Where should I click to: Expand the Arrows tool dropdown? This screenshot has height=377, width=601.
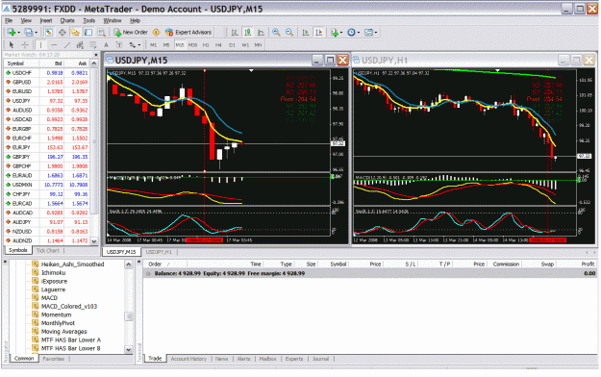coord(139,45)
